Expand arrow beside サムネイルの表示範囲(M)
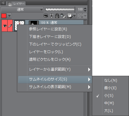The image size is (129, 116). click(89, 87)
